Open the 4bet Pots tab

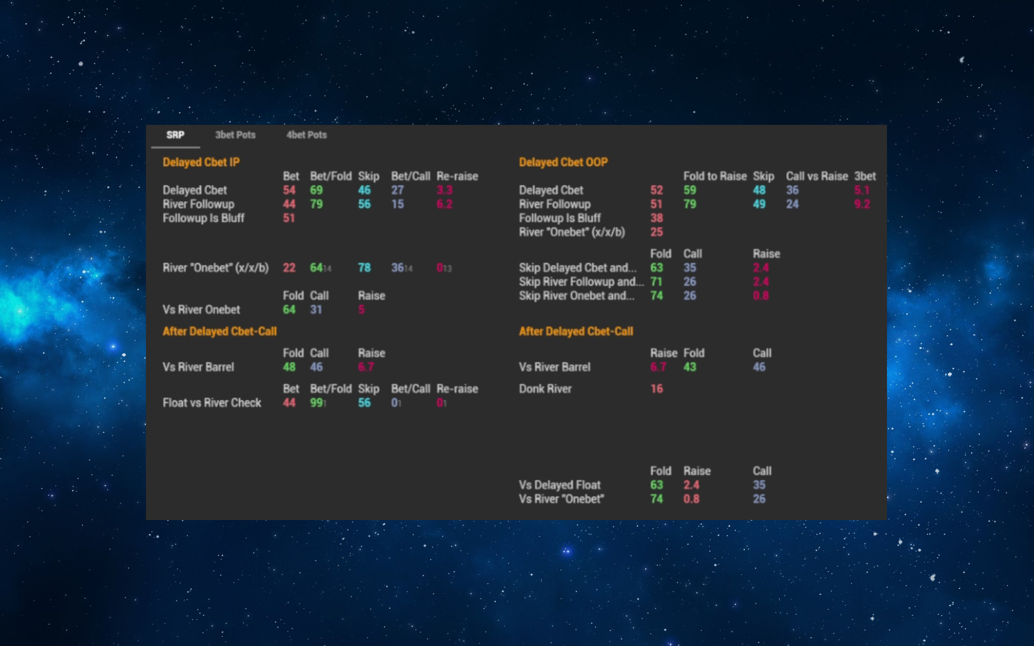coord(306,135)
